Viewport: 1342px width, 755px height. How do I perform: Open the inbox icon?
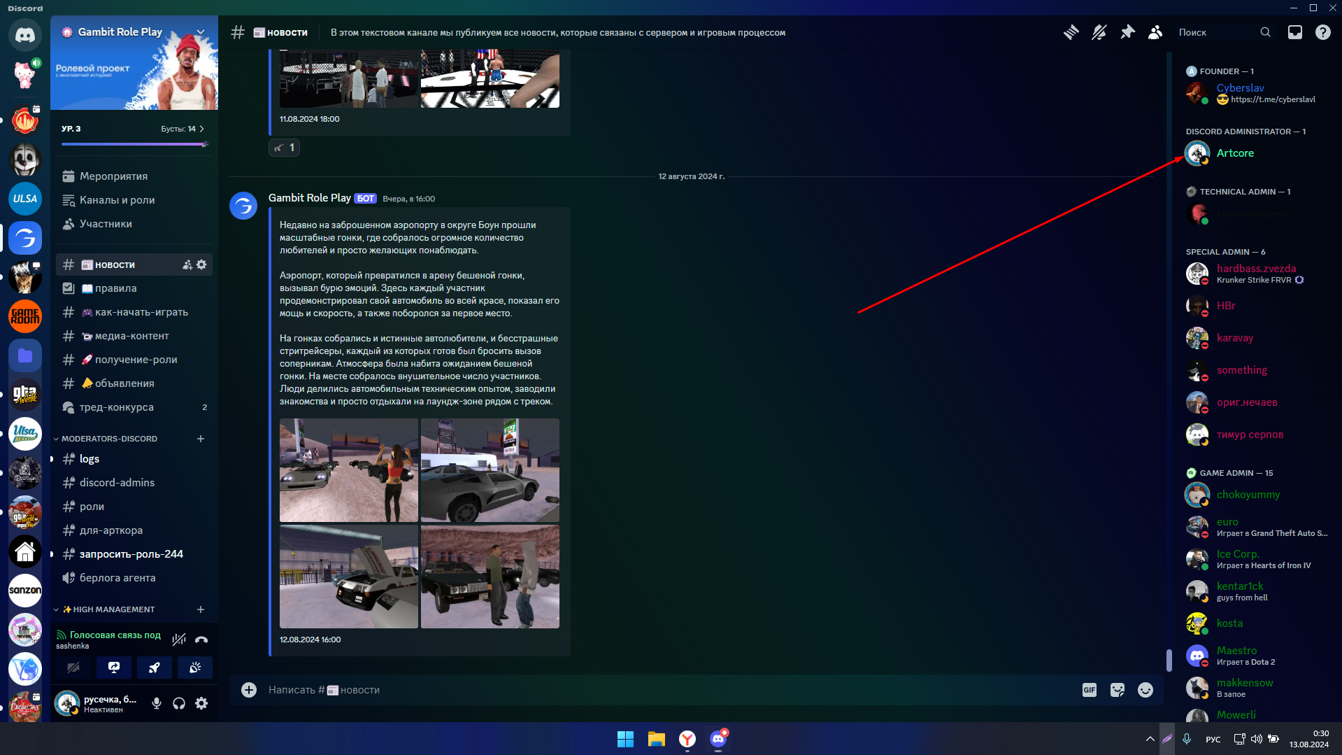1294,32
